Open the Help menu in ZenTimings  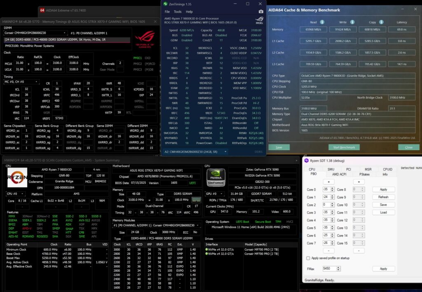189,12
